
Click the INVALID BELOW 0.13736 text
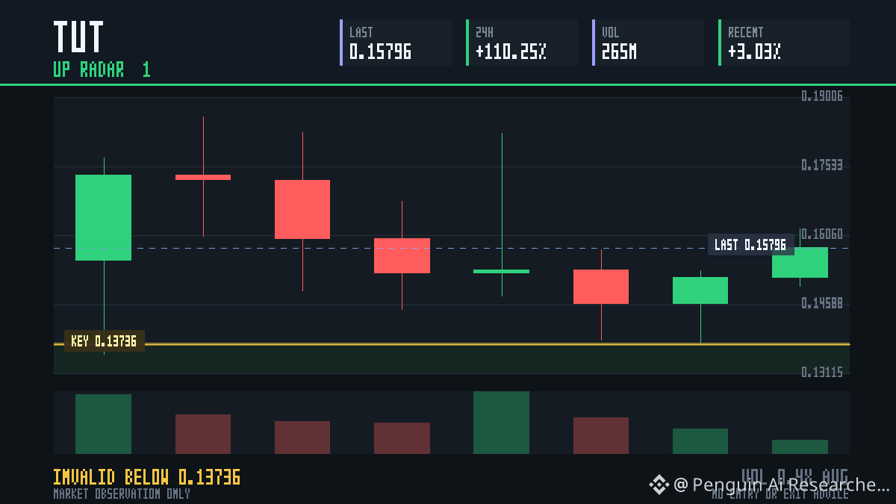pyautogui.click(x=146, y=477)
